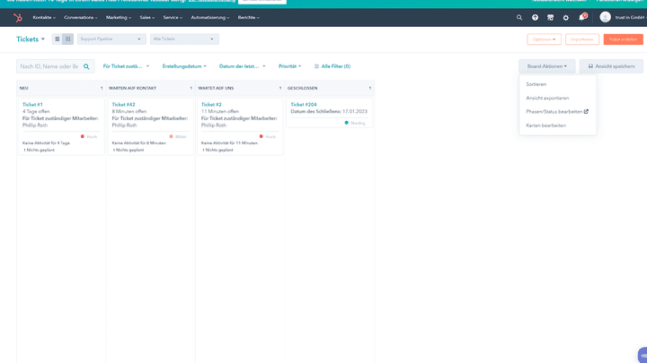Click the upgrade arrow icon in top bar
The height and width of the screenshot is (363, 647).
coord(535,17)
